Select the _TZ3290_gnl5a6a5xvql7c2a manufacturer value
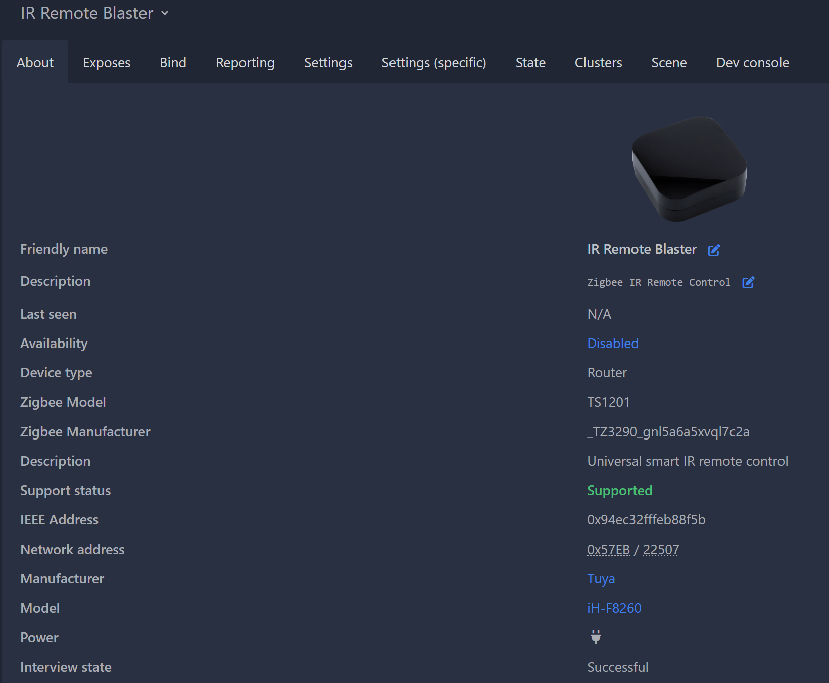This screenshot has width=829, height=683. click(x=668, y=432)
